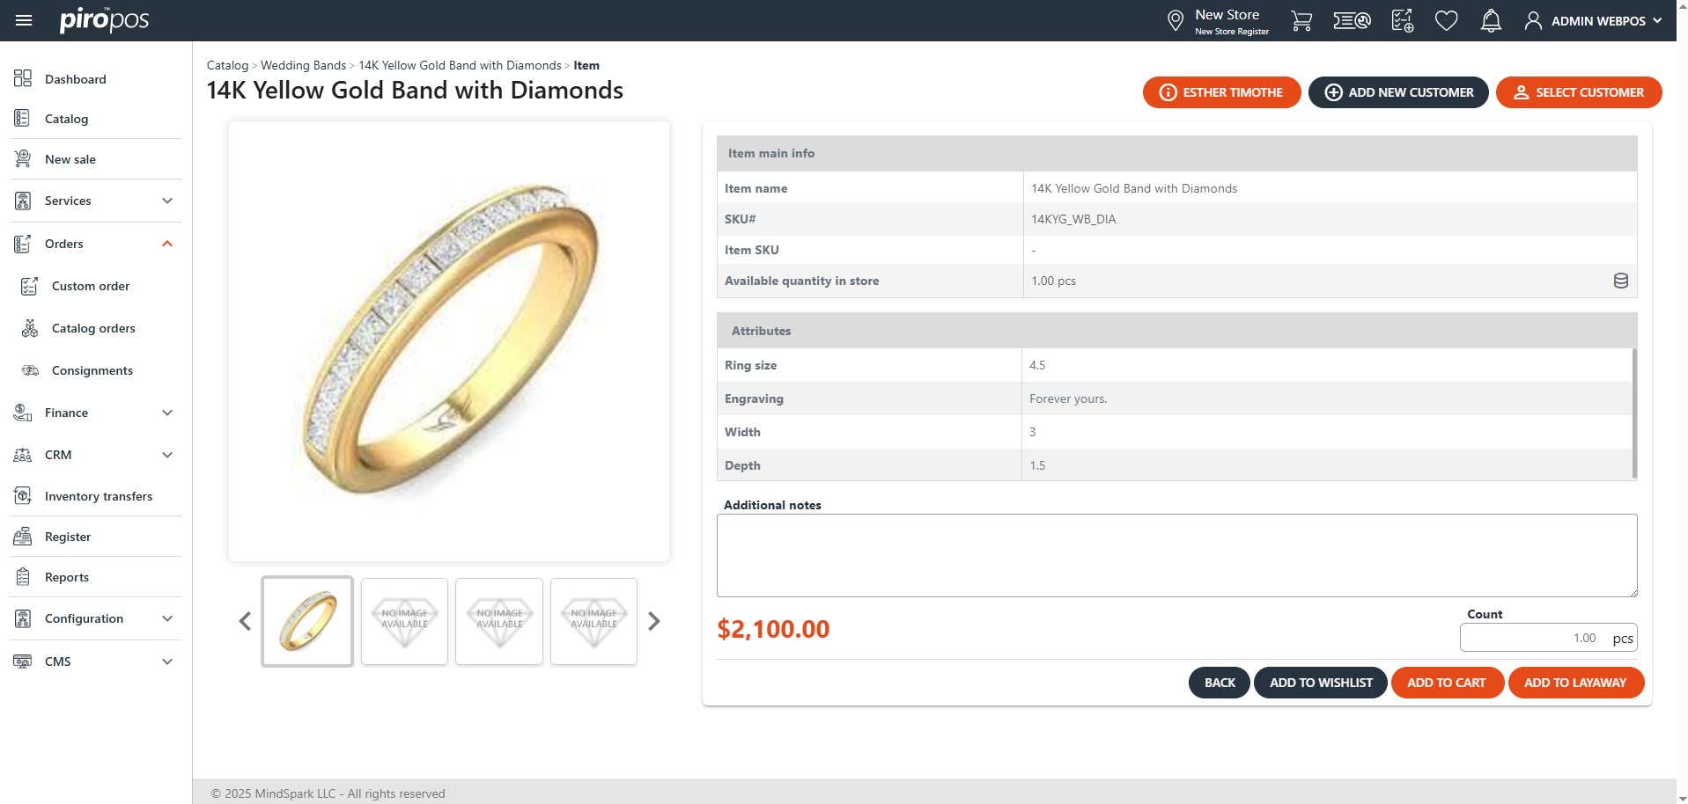1688x804 pixels.
Task: Open the hamburger menu icon
Action: point(24,20)
